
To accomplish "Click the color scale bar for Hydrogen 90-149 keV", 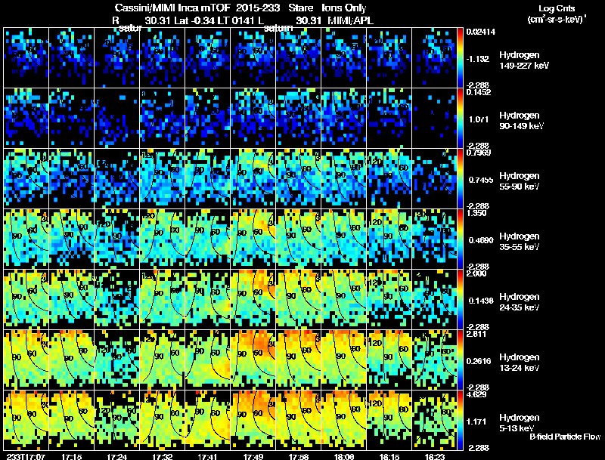I will pos(460,119).
